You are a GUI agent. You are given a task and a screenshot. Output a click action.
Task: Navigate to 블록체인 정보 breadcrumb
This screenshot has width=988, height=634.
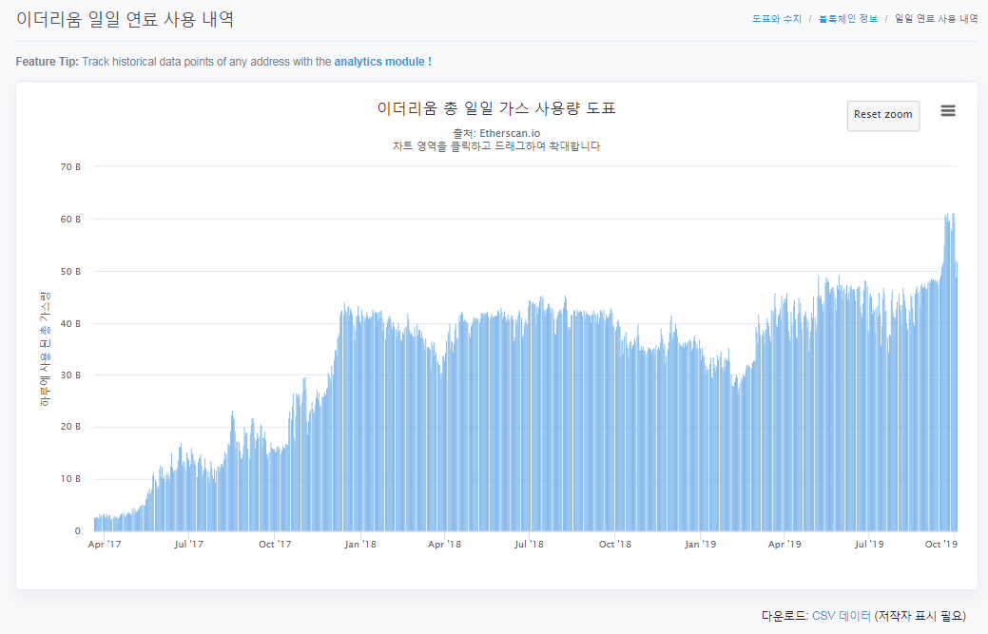pyautogui.click(x=847, y=19)
